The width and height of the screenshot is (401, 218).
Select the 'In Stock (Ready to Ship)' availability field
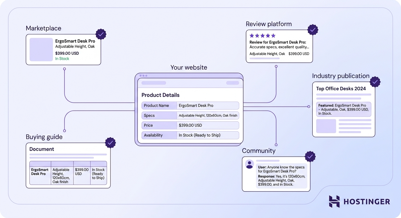[208, 135]
